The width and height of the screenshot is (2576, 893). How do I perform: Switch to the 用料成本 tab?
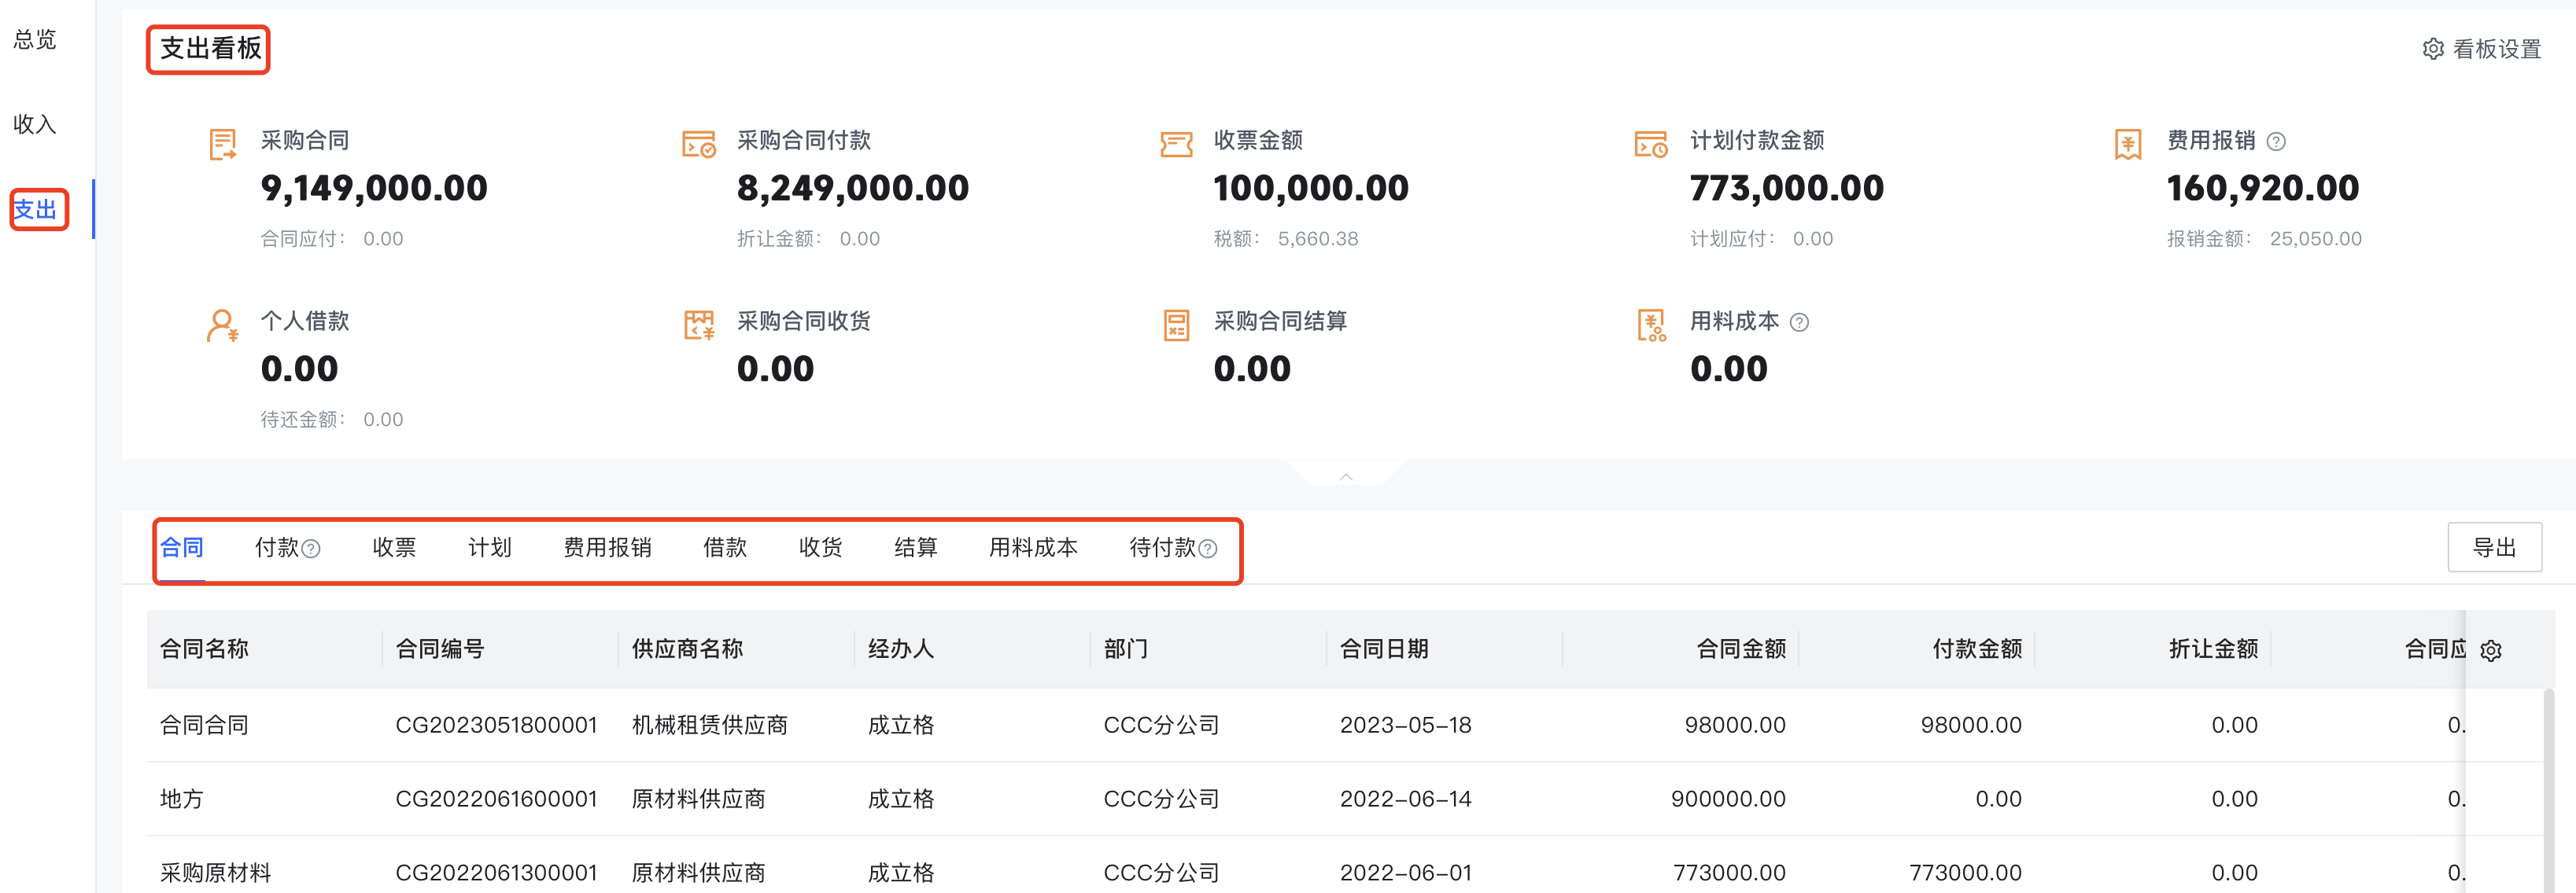click(1034, 547)
